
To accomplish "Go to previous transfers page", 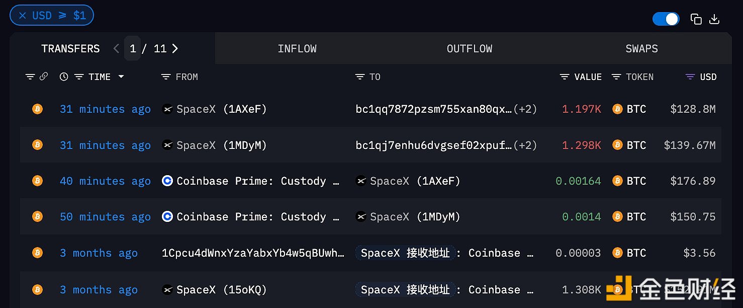I will click(116, 48).
